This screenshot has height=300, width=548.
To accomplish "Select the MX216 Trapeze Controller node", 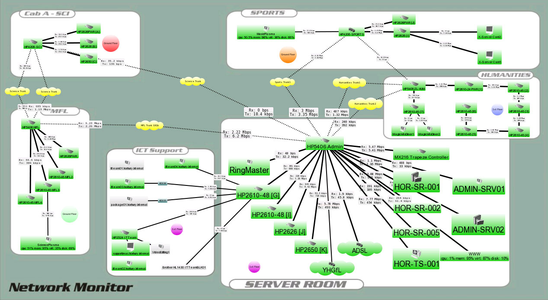I will 421,153.
